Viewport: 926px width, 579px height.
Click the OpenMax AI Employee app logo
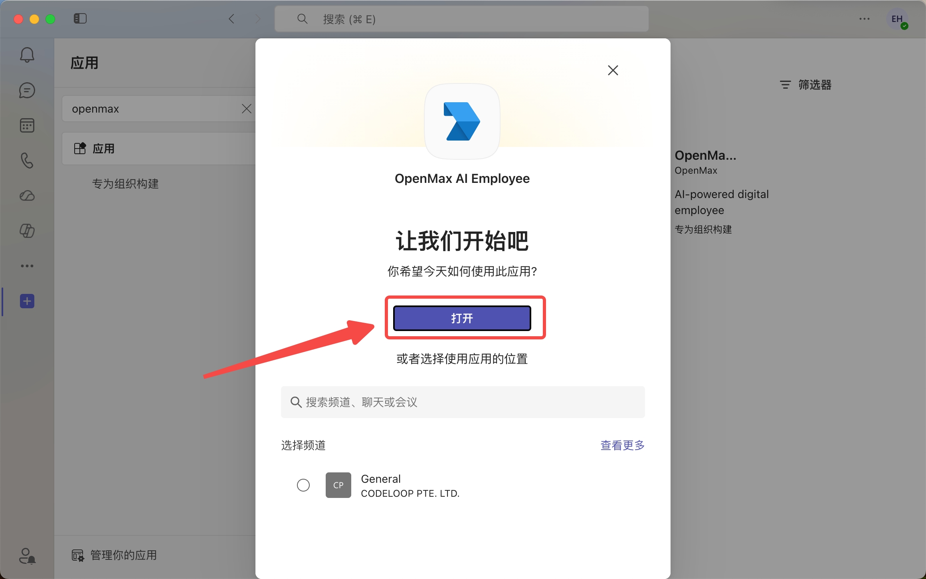[462, 121]
